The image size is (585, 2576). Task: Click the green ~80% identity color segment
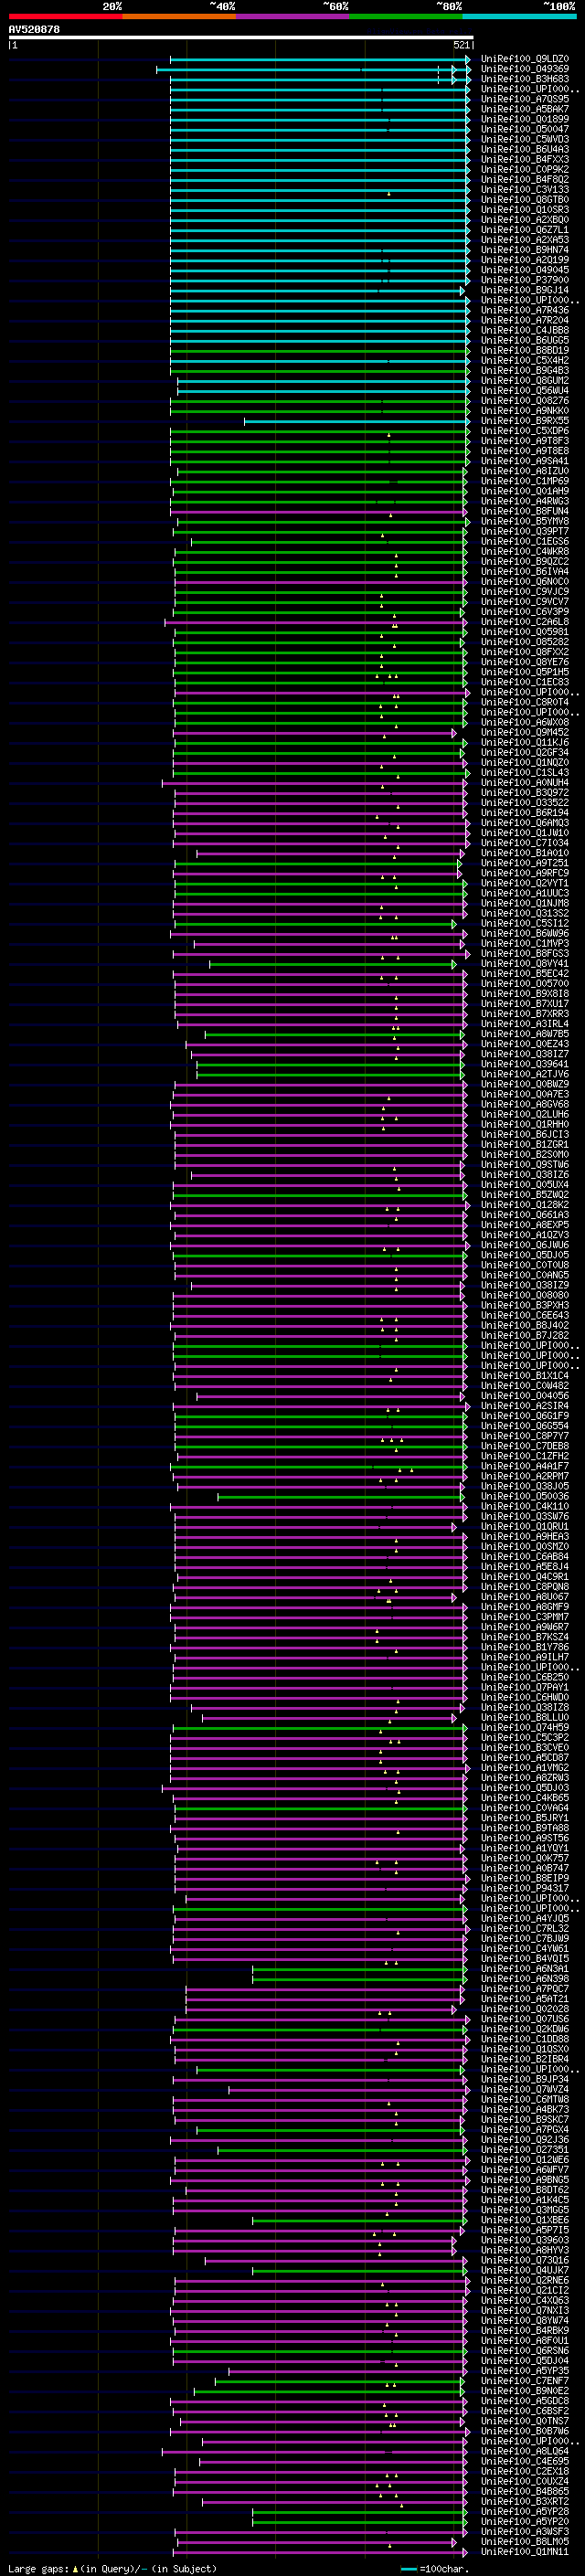[406, 16]
